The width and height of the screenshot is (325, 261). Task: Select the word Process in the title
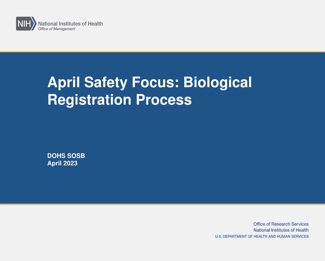click(164, 100)
